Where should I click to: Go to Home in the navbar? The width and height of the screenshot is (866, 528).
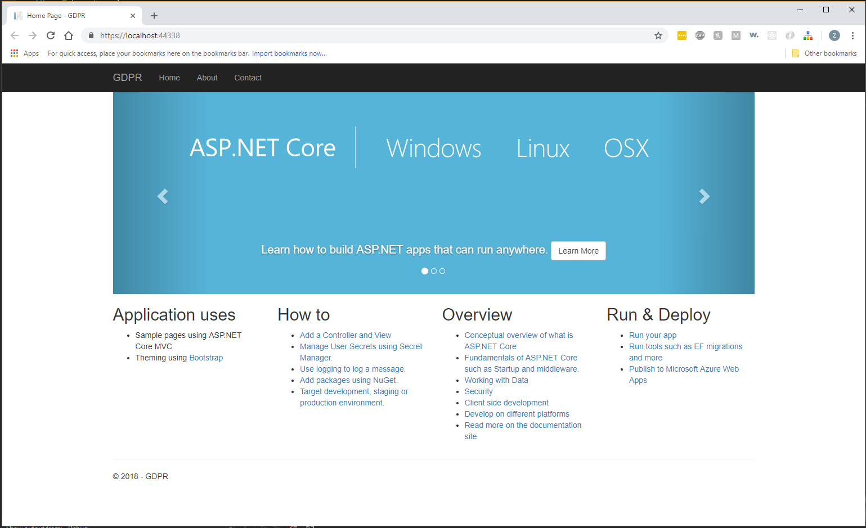(x=169, y=78)
